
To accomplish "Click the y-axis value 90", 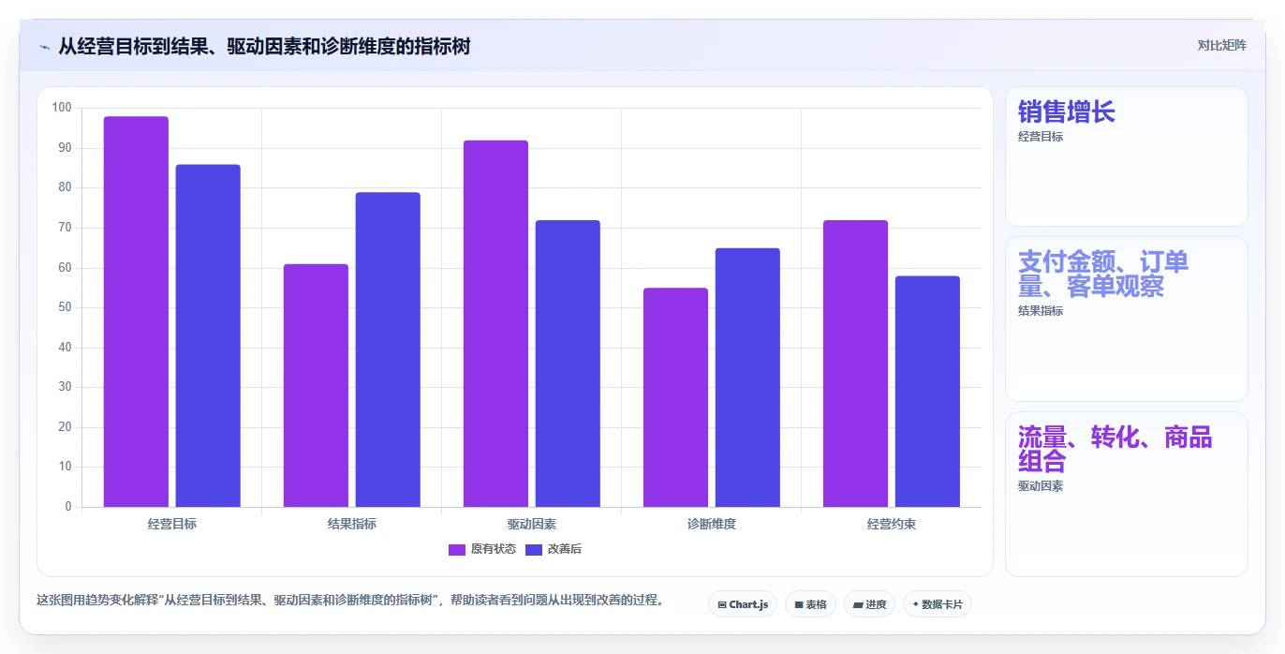I will [x=65, y=148].
